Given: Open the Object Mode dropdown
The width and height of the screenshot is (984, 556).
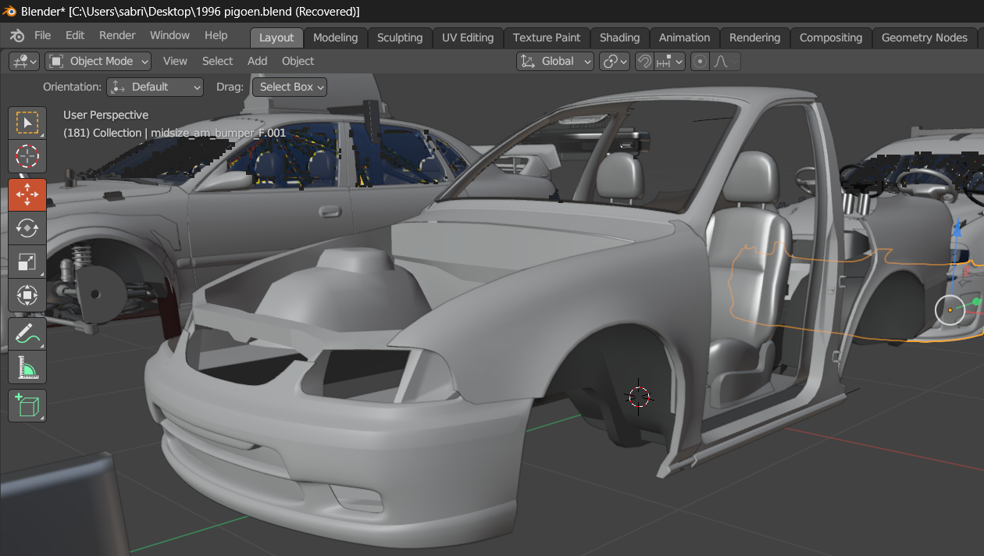Looking at the screenshot, I should 99,61.
